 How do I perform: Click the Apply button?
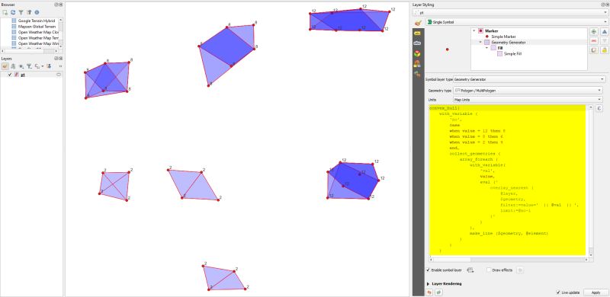(596, 292)
